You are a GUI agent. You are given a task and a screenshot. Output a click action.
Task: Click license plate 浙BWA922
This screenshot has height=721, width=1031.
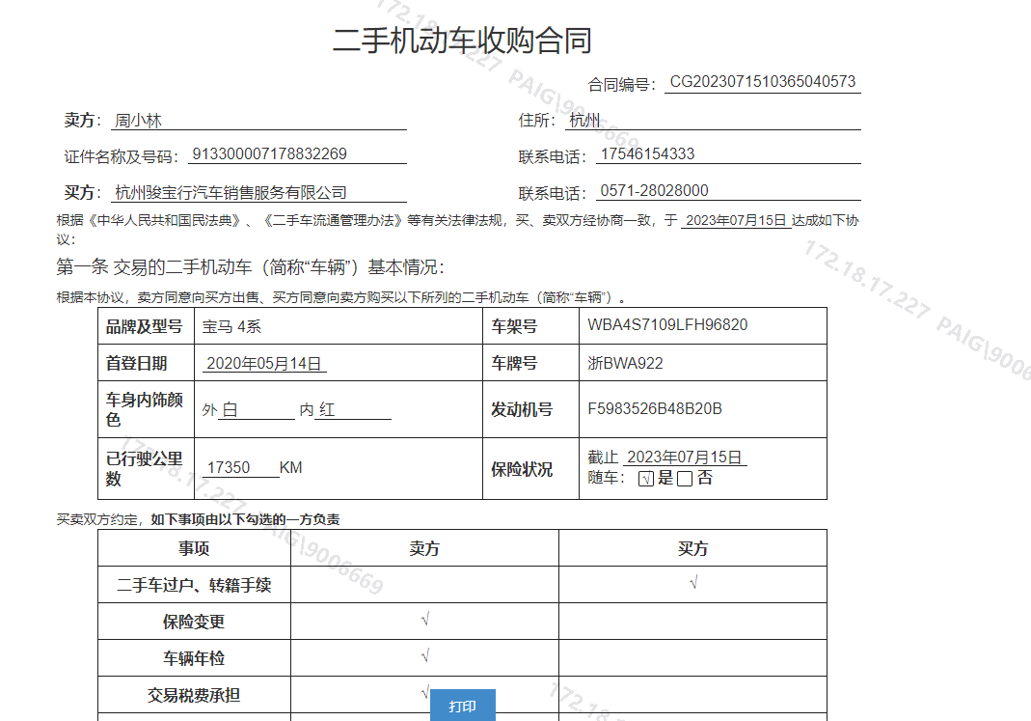coord(625,363)
